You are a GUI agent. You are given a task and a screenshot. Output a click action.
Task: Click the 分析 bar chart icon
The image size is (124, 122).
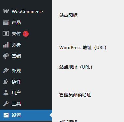pos(6,45)
